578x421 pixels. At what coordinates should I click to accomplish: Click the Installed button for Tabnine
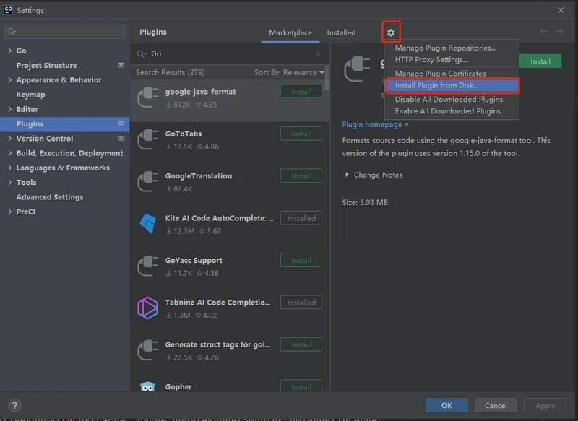[301, 303]
